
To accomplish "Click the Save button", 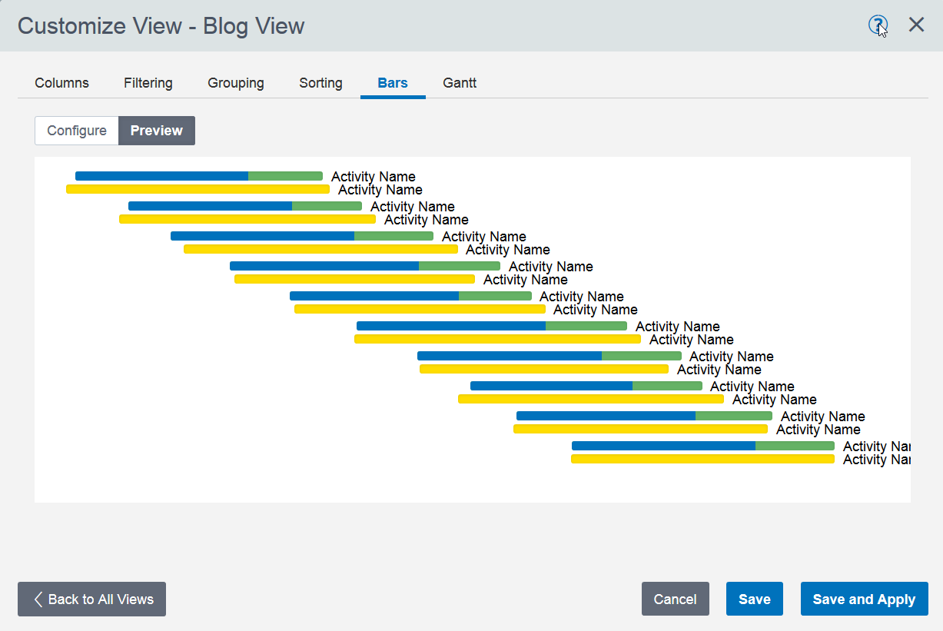I will [x=754, y=599].
